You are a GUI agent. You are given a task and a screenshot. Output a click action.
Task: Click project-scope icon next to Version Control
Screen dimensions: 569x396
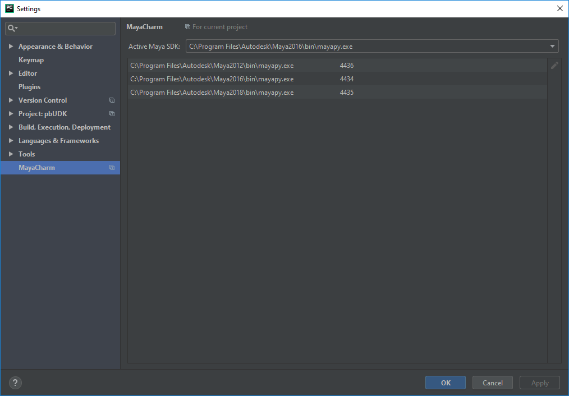[x=112, y=100]
